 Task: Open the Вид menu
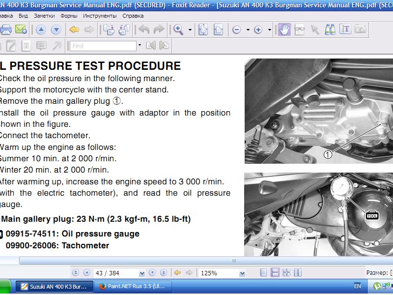click(x=23, y=16)
